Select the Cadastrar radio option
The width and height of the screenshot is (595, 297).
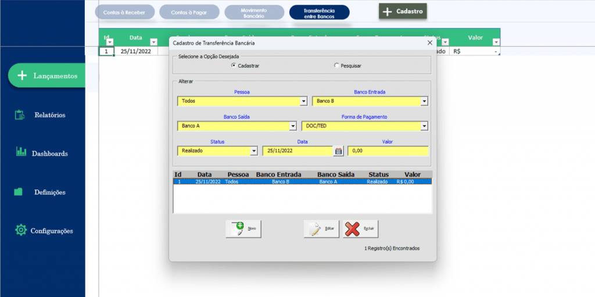(x=234, y=65)
